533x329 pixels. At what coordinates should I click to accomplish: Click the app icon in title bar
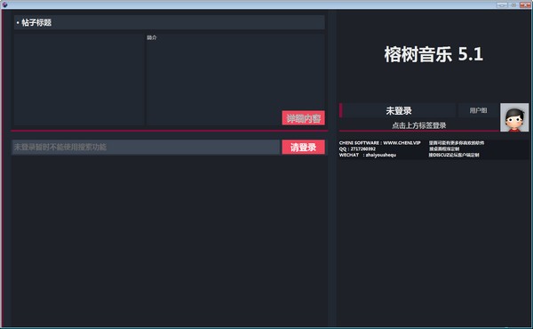coord(4,4)
